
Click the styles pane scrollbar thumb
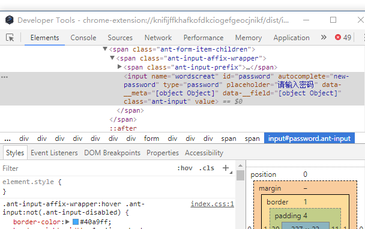pos(240,175)
